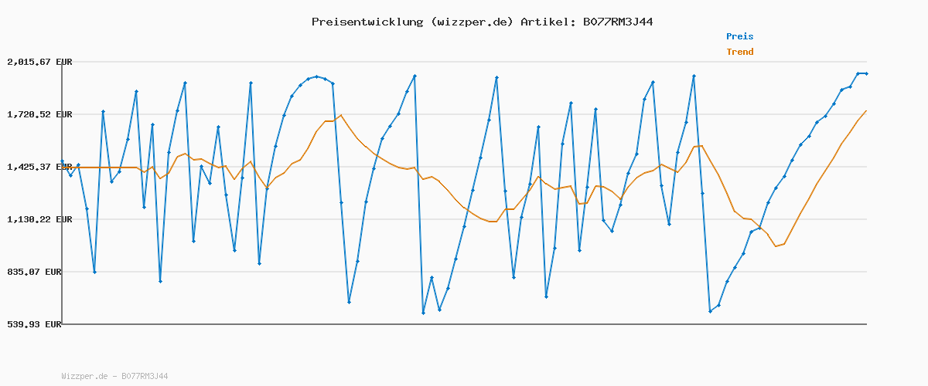Click the lowest dip of orange trend line

776,246
